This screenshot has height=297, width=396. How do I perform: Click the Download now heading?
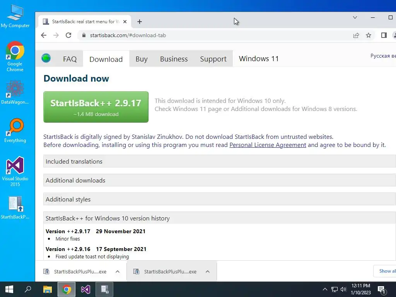(x=76, y=78)
